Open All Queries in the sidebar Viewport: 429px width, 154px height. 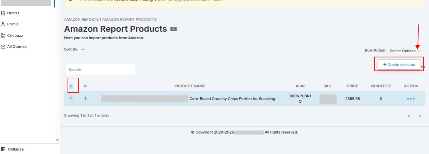pyautogui.click(x=17, y=47)
